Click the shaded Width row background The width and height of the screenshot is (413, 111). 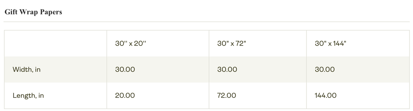tap(207, 70)
